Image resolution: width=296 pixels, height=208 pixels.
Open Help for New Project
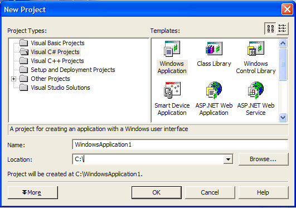tap(264, 192)
